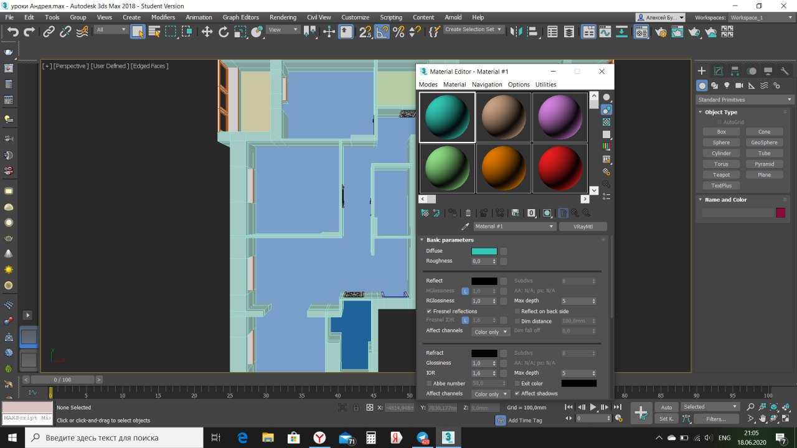Screen dimensions: 797x448
Task: Open Render Setup teapot icon
Action: coord(660,31)
